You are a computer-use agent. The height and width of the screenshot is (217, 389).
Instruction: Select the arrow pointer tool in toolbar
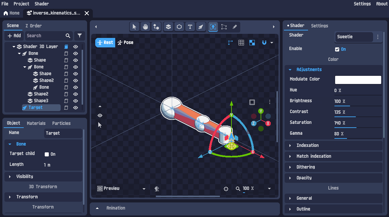(x=135, y=27)
